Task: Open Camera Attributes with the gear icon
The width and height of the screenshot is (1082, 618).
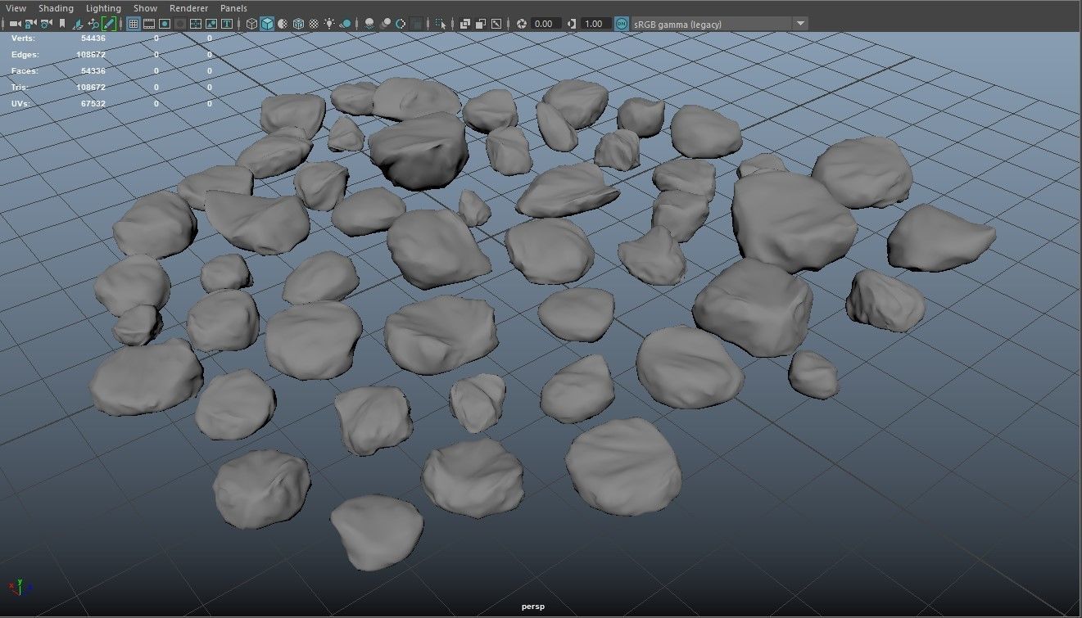Action: point(47,24)
